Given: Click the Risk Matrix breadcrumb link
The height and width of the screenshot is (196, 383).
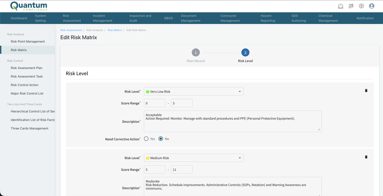Looking at the screenshot, I should (x=115, y=30).
